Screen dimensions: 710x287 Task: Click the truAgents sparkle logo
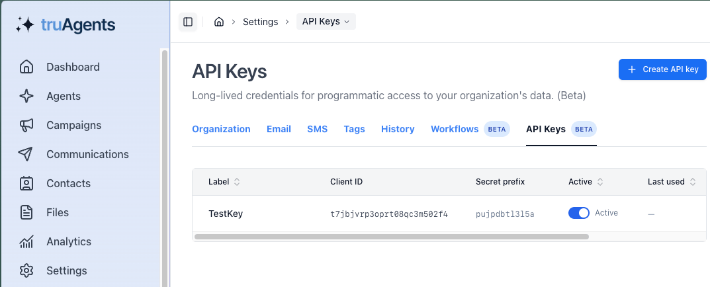[25, 25]
